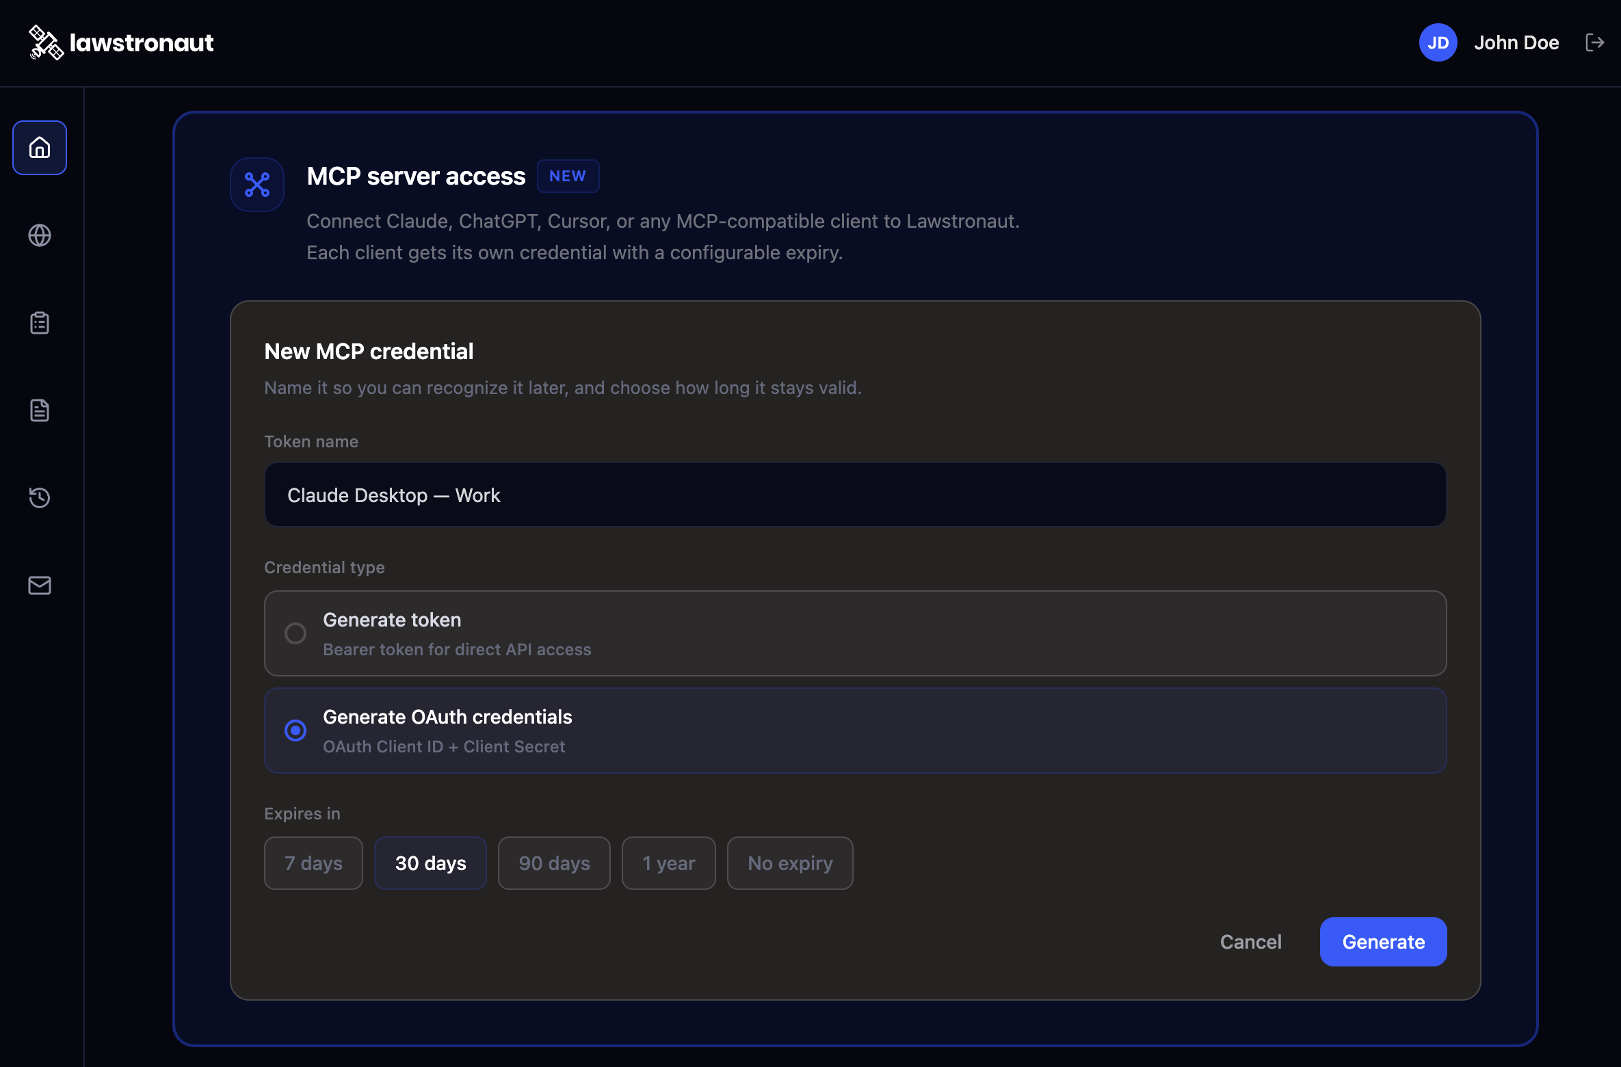Set expiry to 7 days
Image resolution: width=1621 pixels, height=1067 pixels.
point(314,863)
